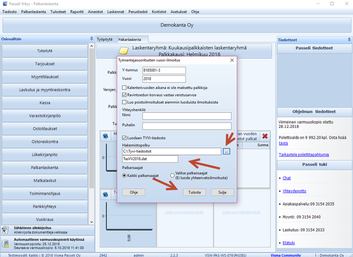Image resolution: width=353 pixels, height=257 pixels.
Task: Open the Etätuki link
Action: [x=289, y=243]
